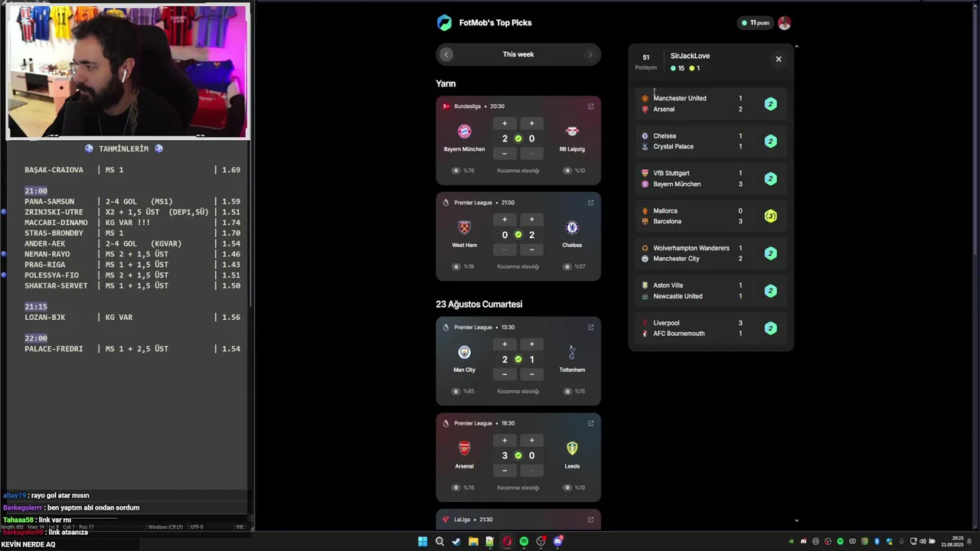980x551 pixels.
Task: Open LaLiga 21:30 match external link
Action: coord(591,520)
